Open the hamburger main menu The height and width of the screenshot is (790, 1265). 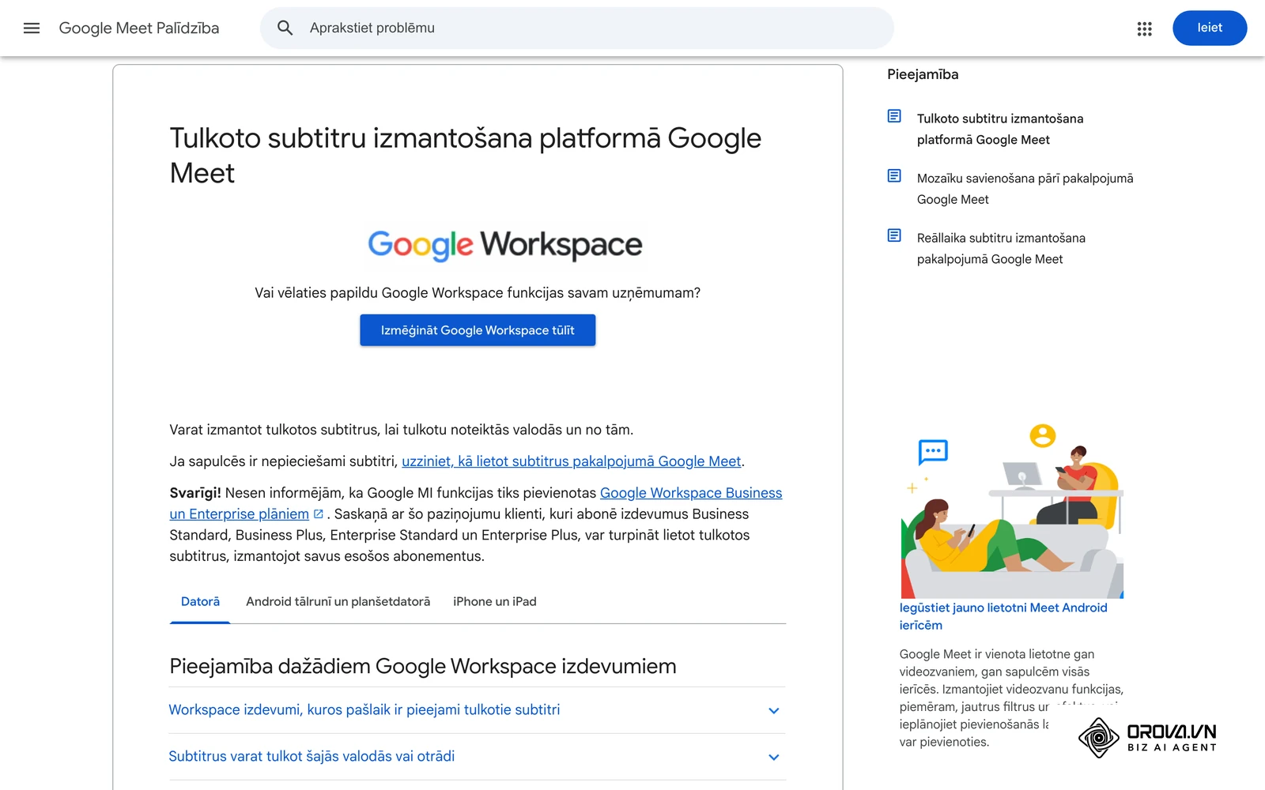click(x=32, y=28)
